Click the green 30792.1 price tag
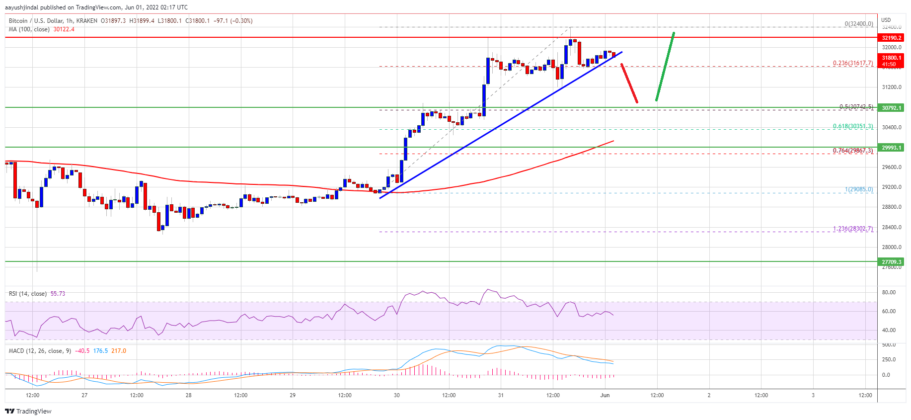Viewport: 911px width, 420px height. click(x=891, y=108)
